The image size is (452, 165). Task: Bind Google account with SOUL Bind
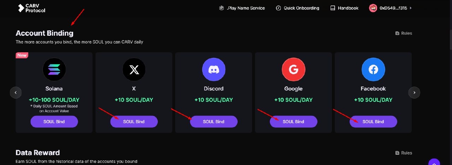coord(293,122)
